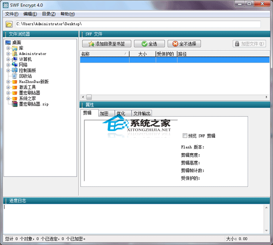Sort by the 大小 column header
The height and width of the screenshot is (245, 273).
[142, 54]
